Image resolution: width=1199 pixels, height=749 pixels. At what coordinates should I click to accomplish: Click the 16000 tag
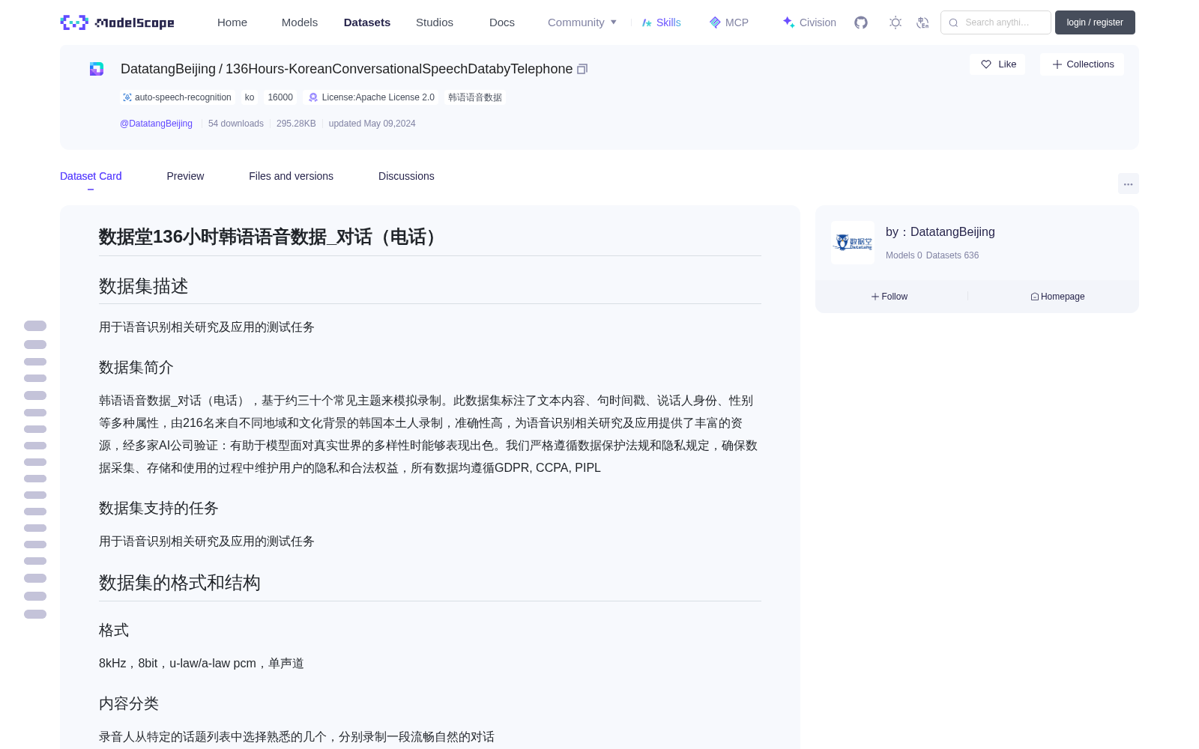[280, 97]
